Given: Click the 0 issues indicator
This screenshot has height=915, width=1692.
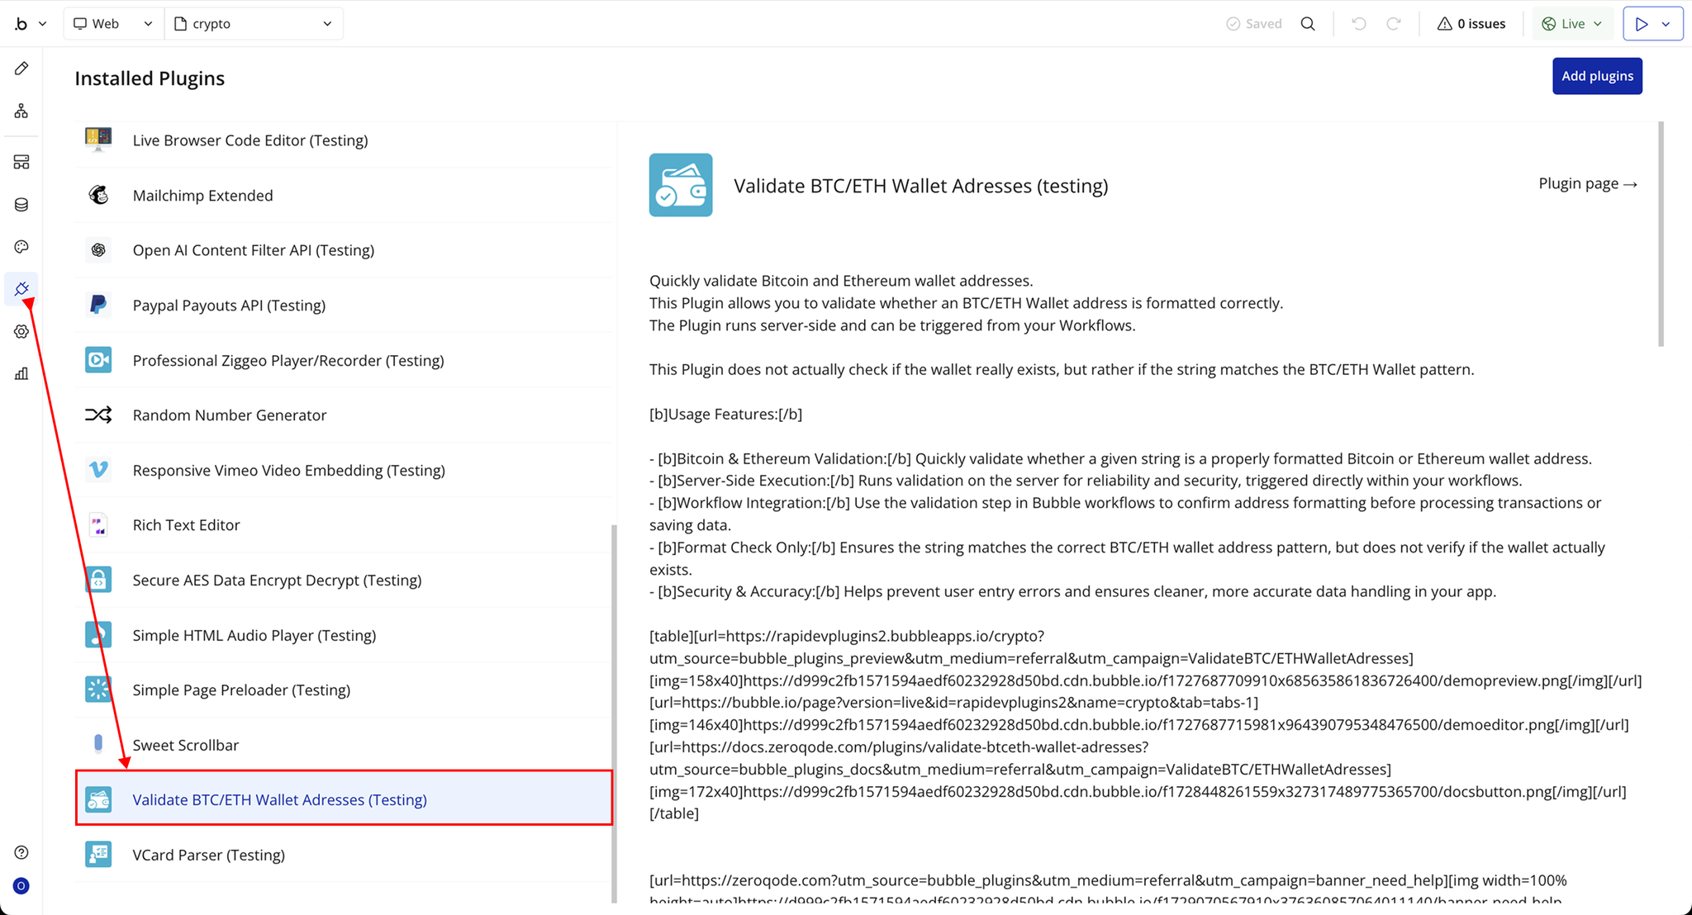Looking at the screenshot, I should [x=1471, y=24].
